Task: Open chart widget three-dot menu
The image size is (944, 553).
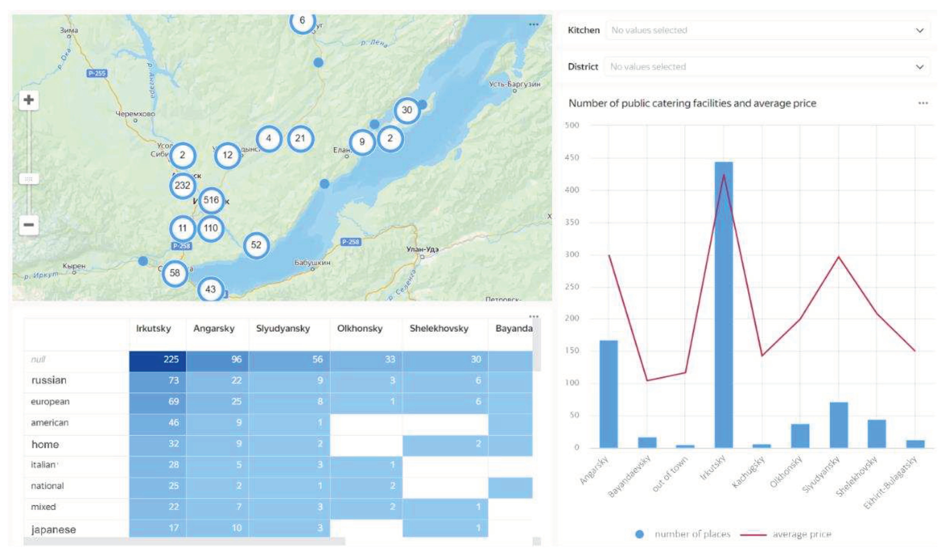Action: tap(923, 103)
